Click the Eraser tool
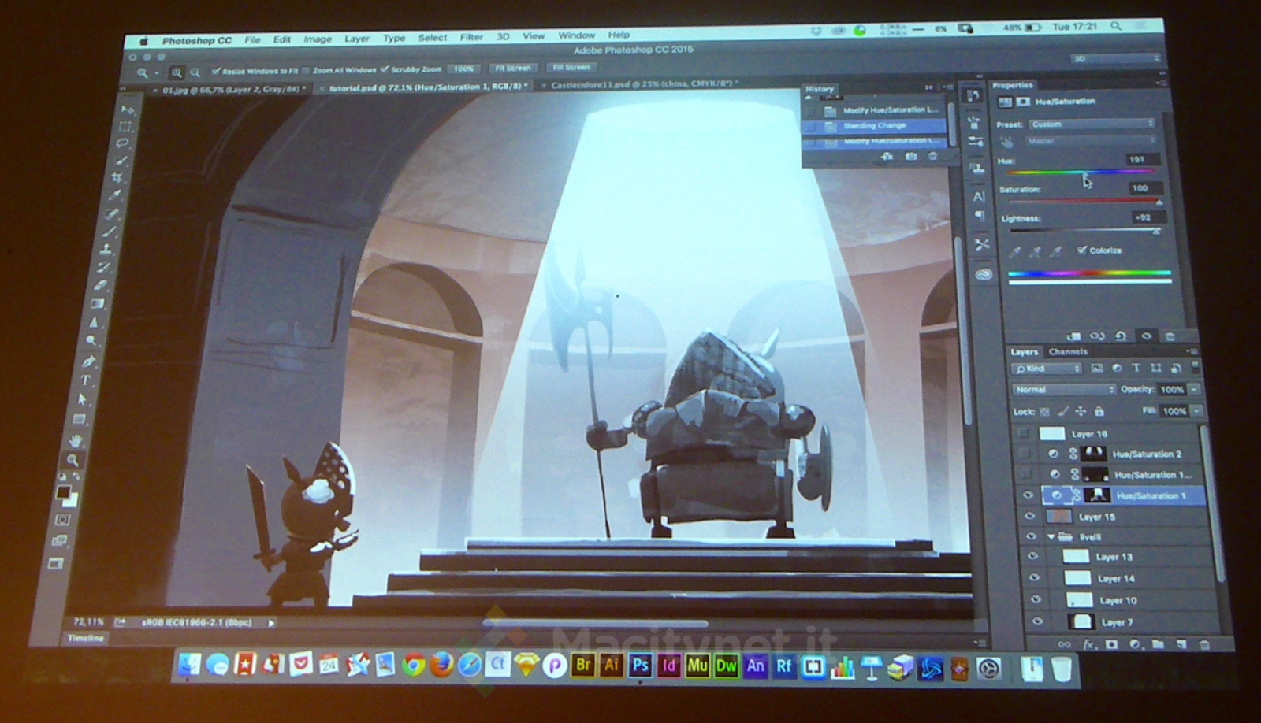 (x=102, y=285)
